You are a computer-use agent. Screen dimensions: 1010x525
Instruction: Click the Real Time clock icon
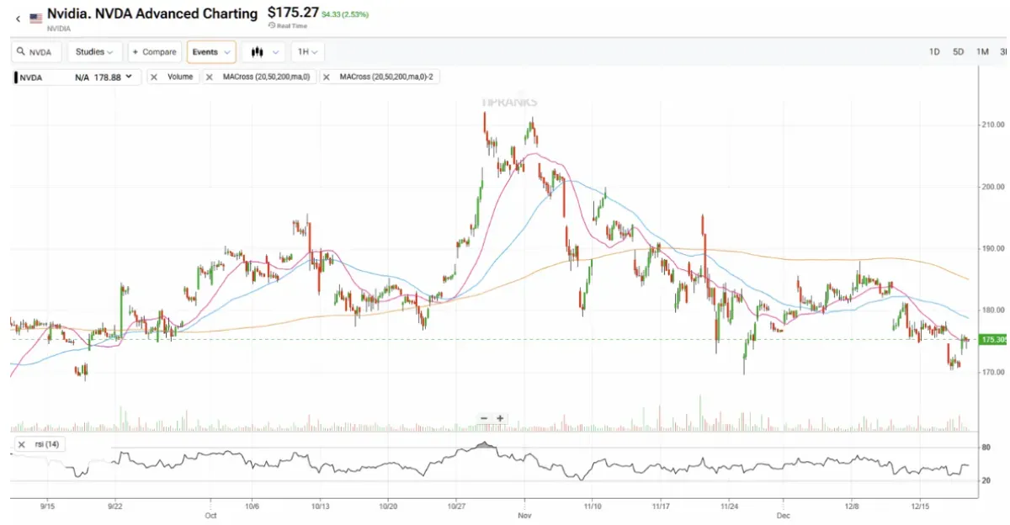point(271,26)
